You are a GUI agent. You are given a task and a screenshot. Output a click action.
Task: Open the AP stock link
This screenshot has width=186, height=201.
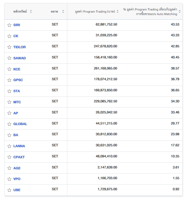click(x=16, y=113)
